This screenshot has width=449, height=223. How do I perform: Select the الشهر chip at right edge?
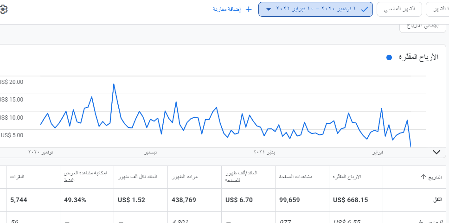437,9
